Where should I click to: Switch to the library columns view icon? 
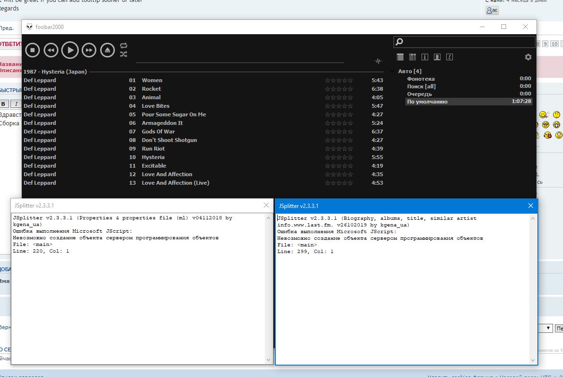coord(413,57)
